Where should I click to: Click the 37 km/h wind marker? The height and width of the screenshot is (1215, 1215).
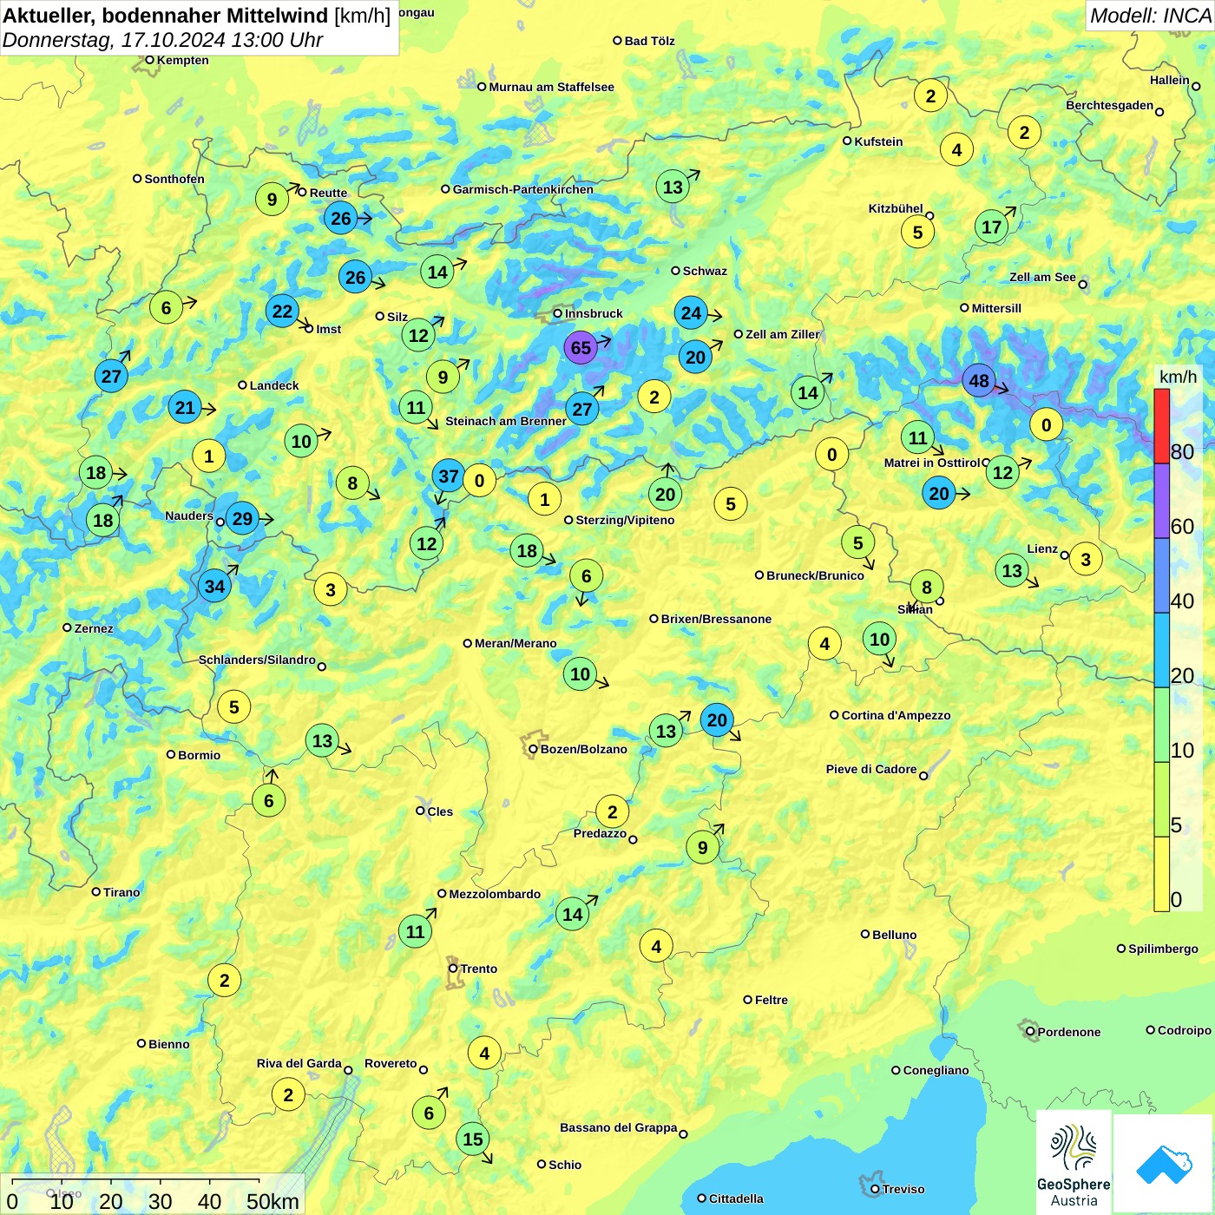[x=449, y=476]
